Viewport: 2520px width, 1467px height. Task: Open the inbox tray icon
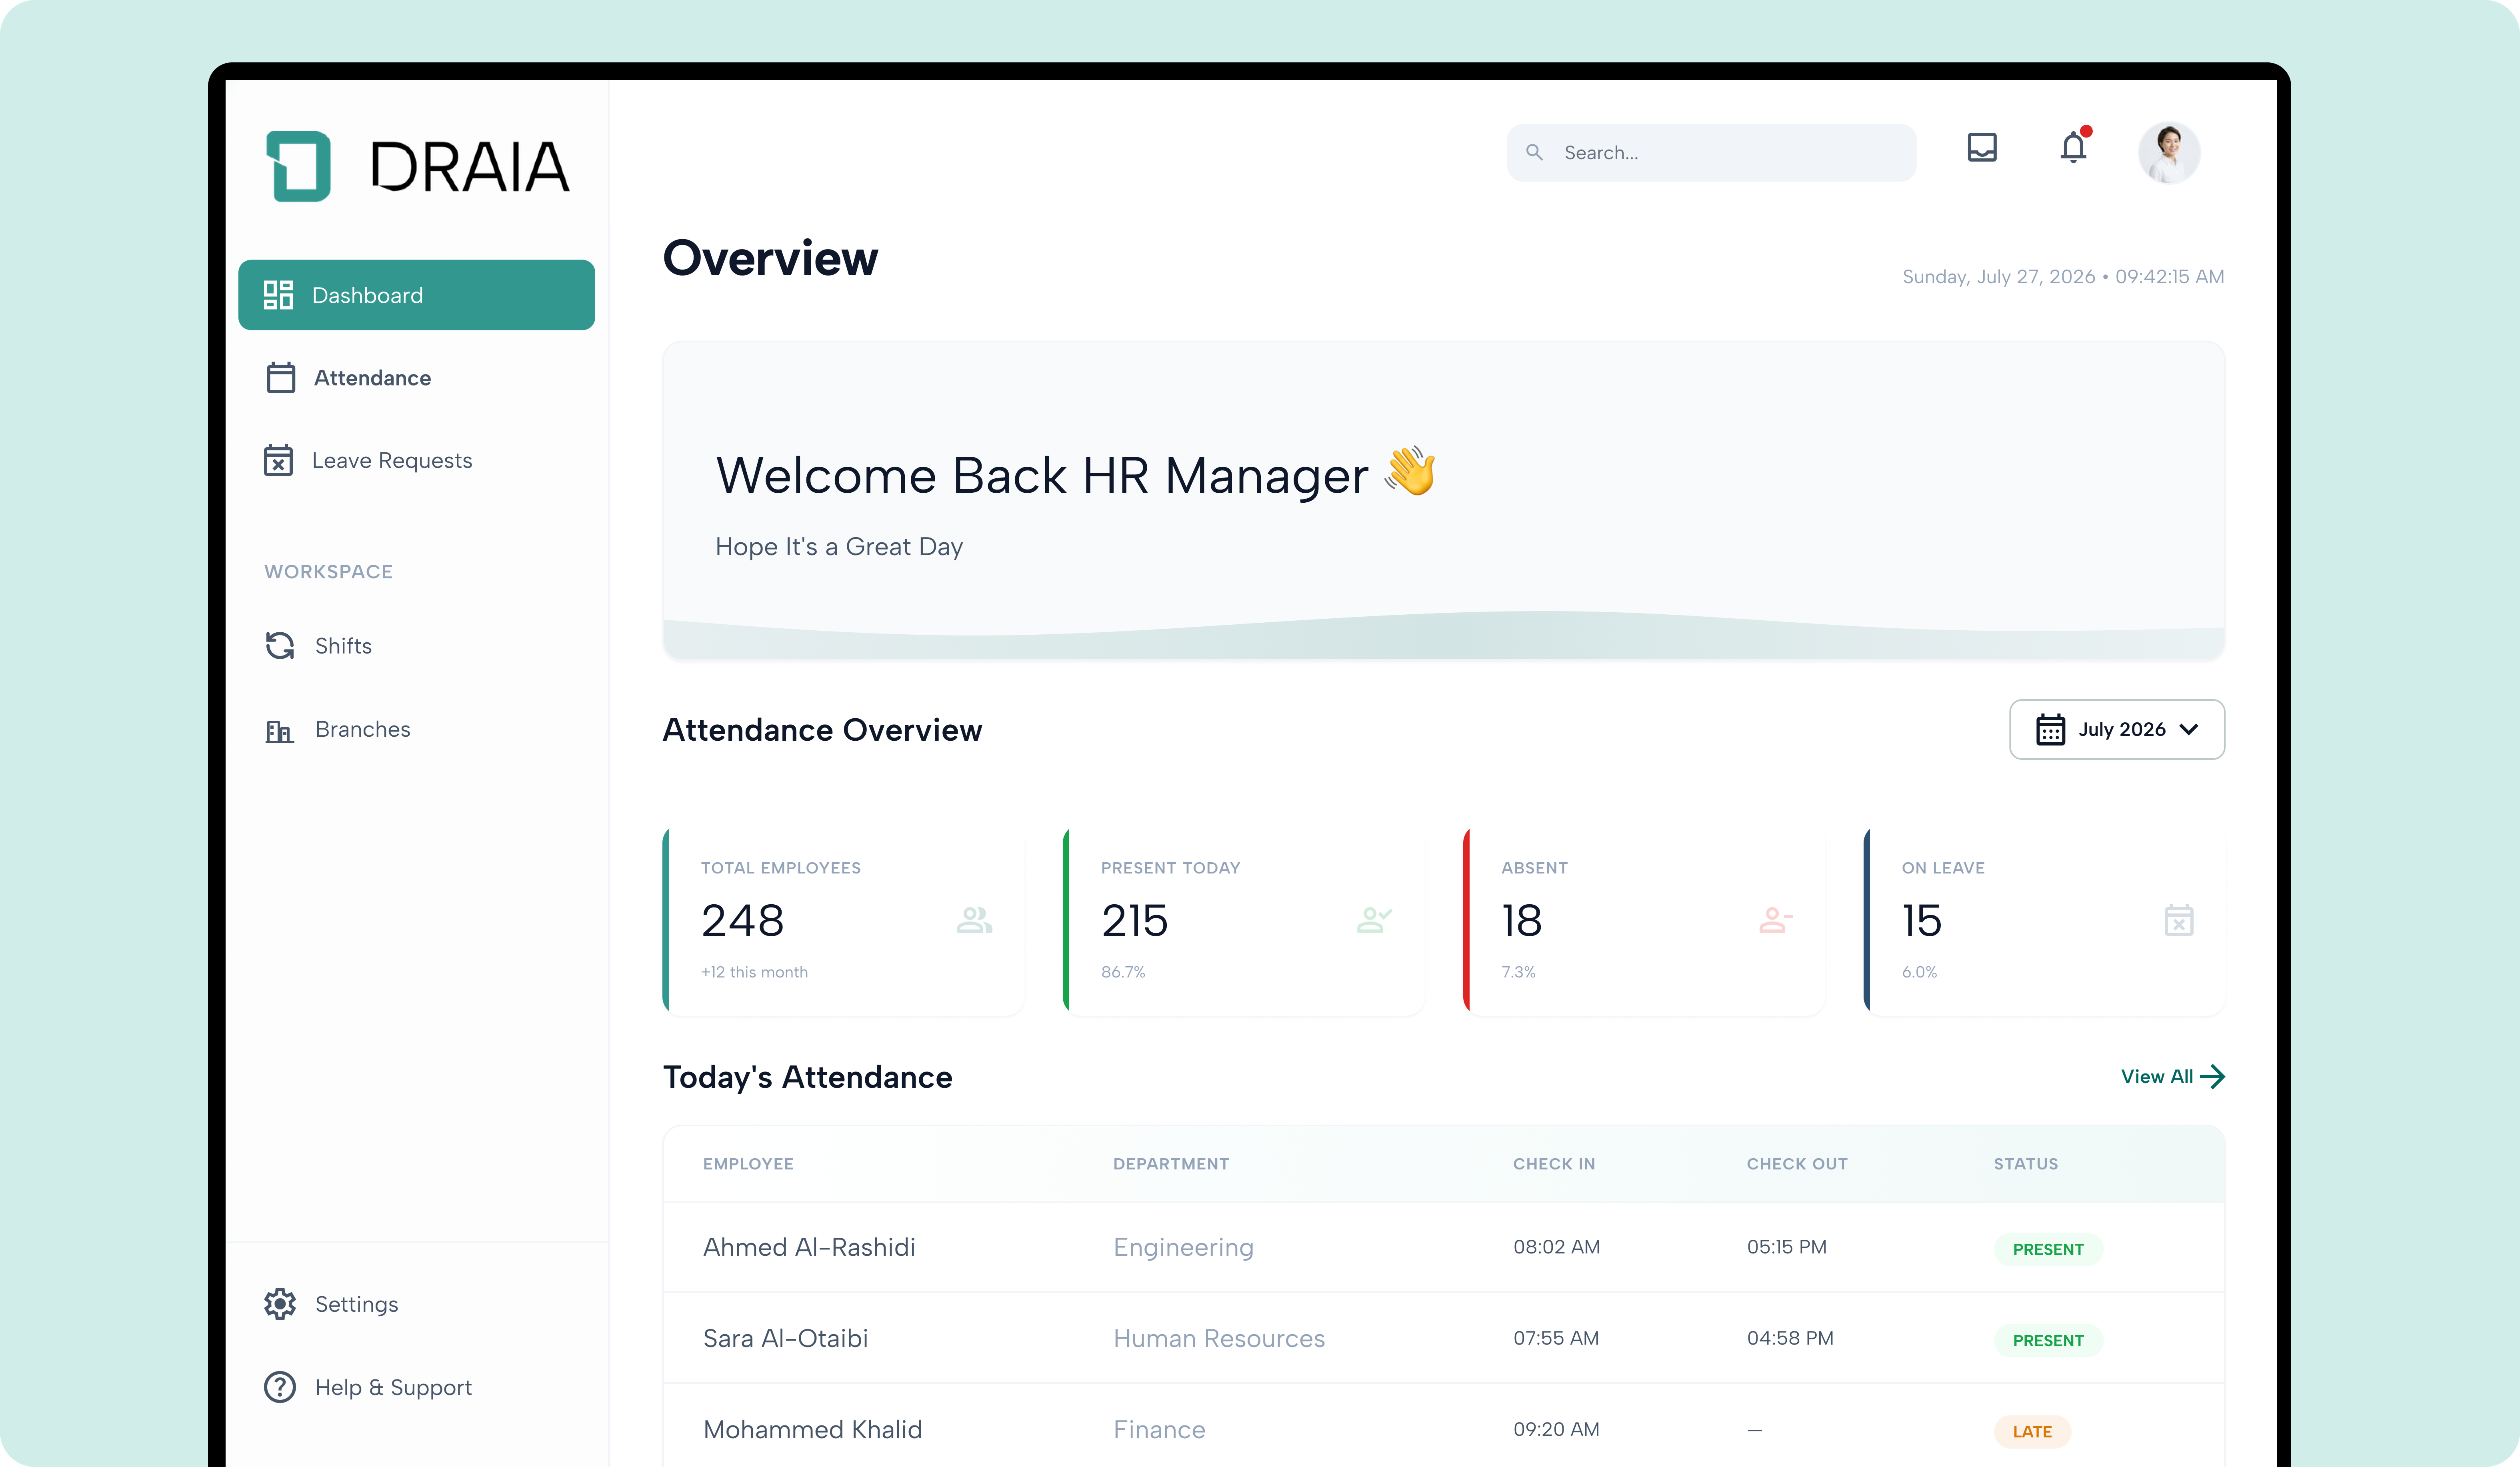(x=1982, y=148)
